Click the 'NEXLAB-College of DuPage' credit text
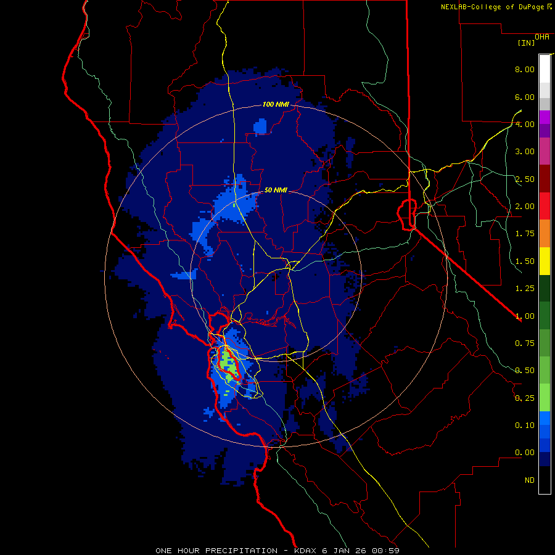555x555 pixels. pyautogui.click(x=492, y=7)
